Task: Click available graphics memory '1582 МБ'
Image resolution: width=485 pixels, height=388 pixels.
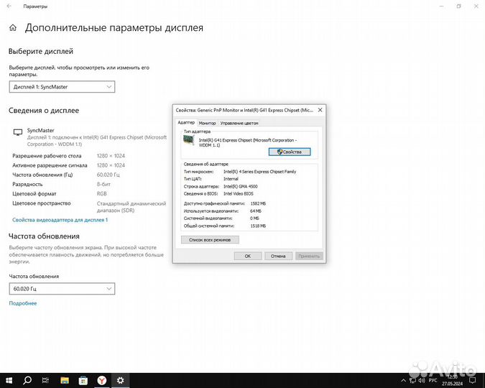Action: point(258,203)
